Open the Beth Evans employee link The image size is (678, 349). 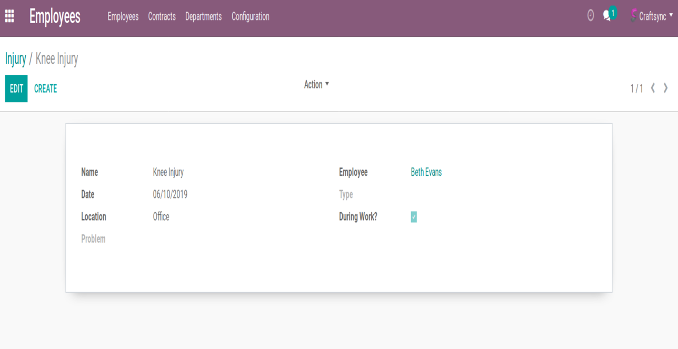click(426, 172)
